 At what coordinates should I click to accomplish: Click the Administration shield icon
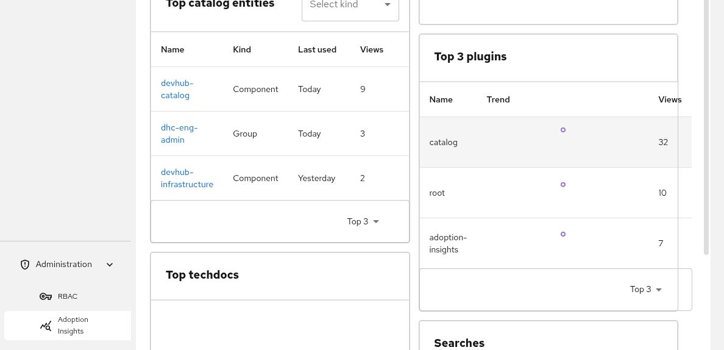(x=25, y=265)
